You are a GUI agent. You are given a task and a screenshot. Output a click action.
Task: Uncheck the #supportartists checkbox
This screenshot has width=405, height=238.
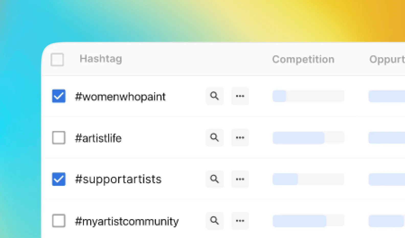click(x=59, y=179)
